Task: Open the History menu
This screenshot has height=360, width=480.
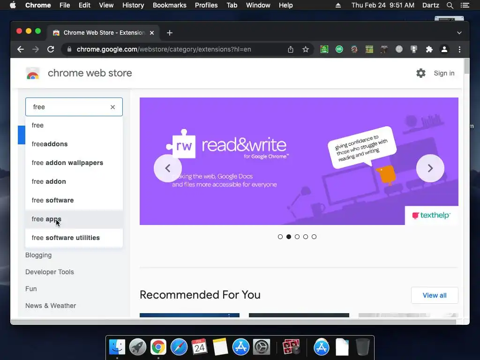Action: [133, 5]
